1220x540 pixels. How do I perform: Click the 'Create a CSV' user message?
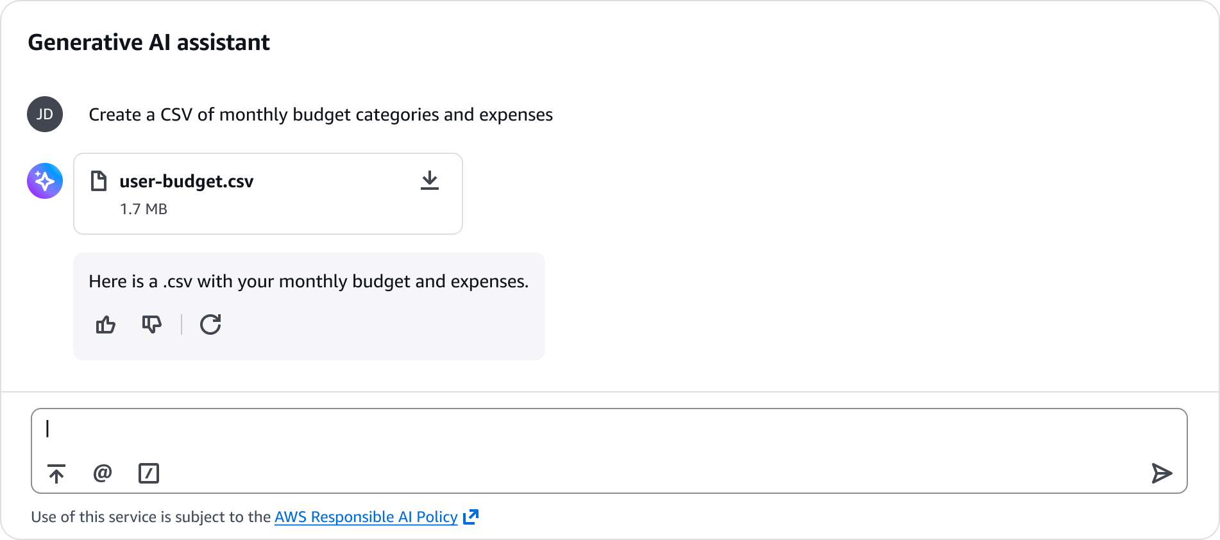(x=321, y=115)
